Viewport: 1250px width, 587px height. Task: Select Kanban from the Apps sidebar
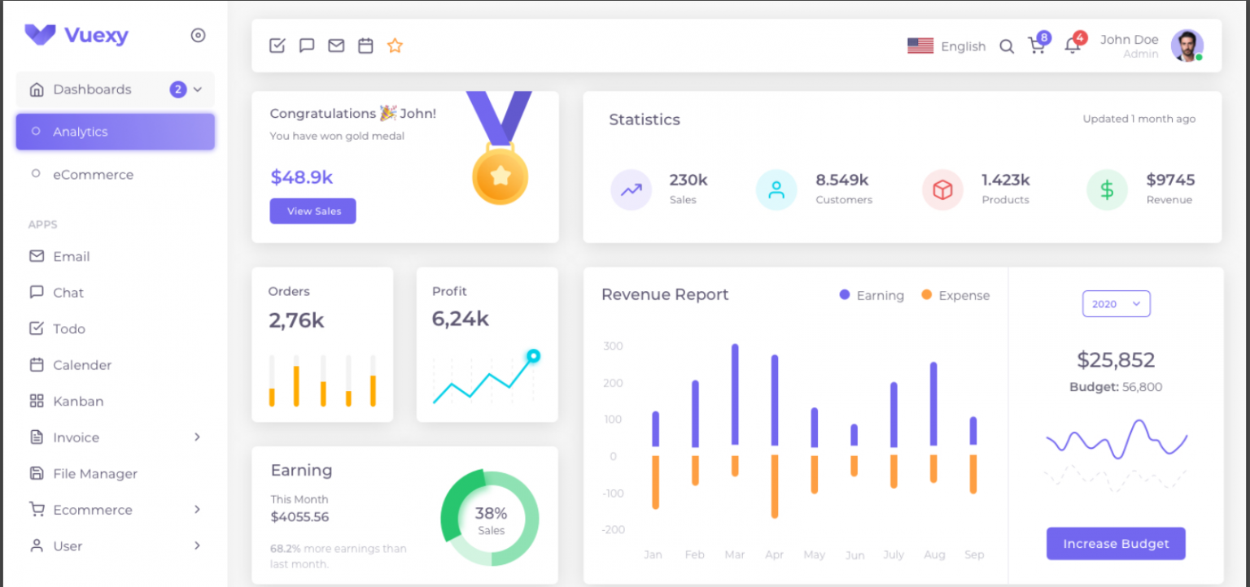[78, 401]
